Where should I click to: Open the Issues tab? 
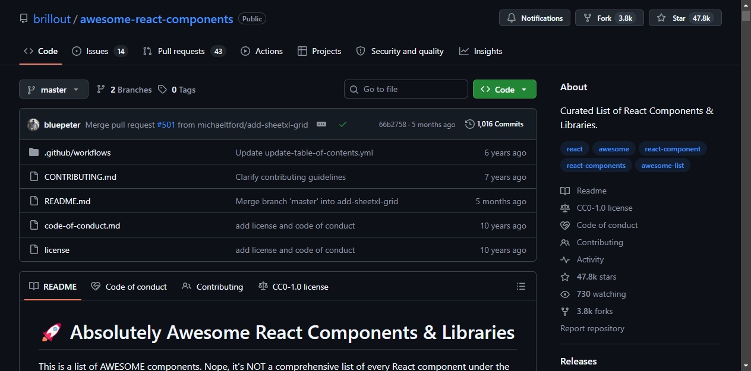99,51
